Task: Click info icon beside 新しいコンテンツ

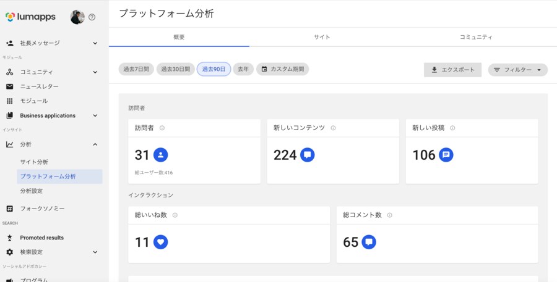Action: coord(333,128)
